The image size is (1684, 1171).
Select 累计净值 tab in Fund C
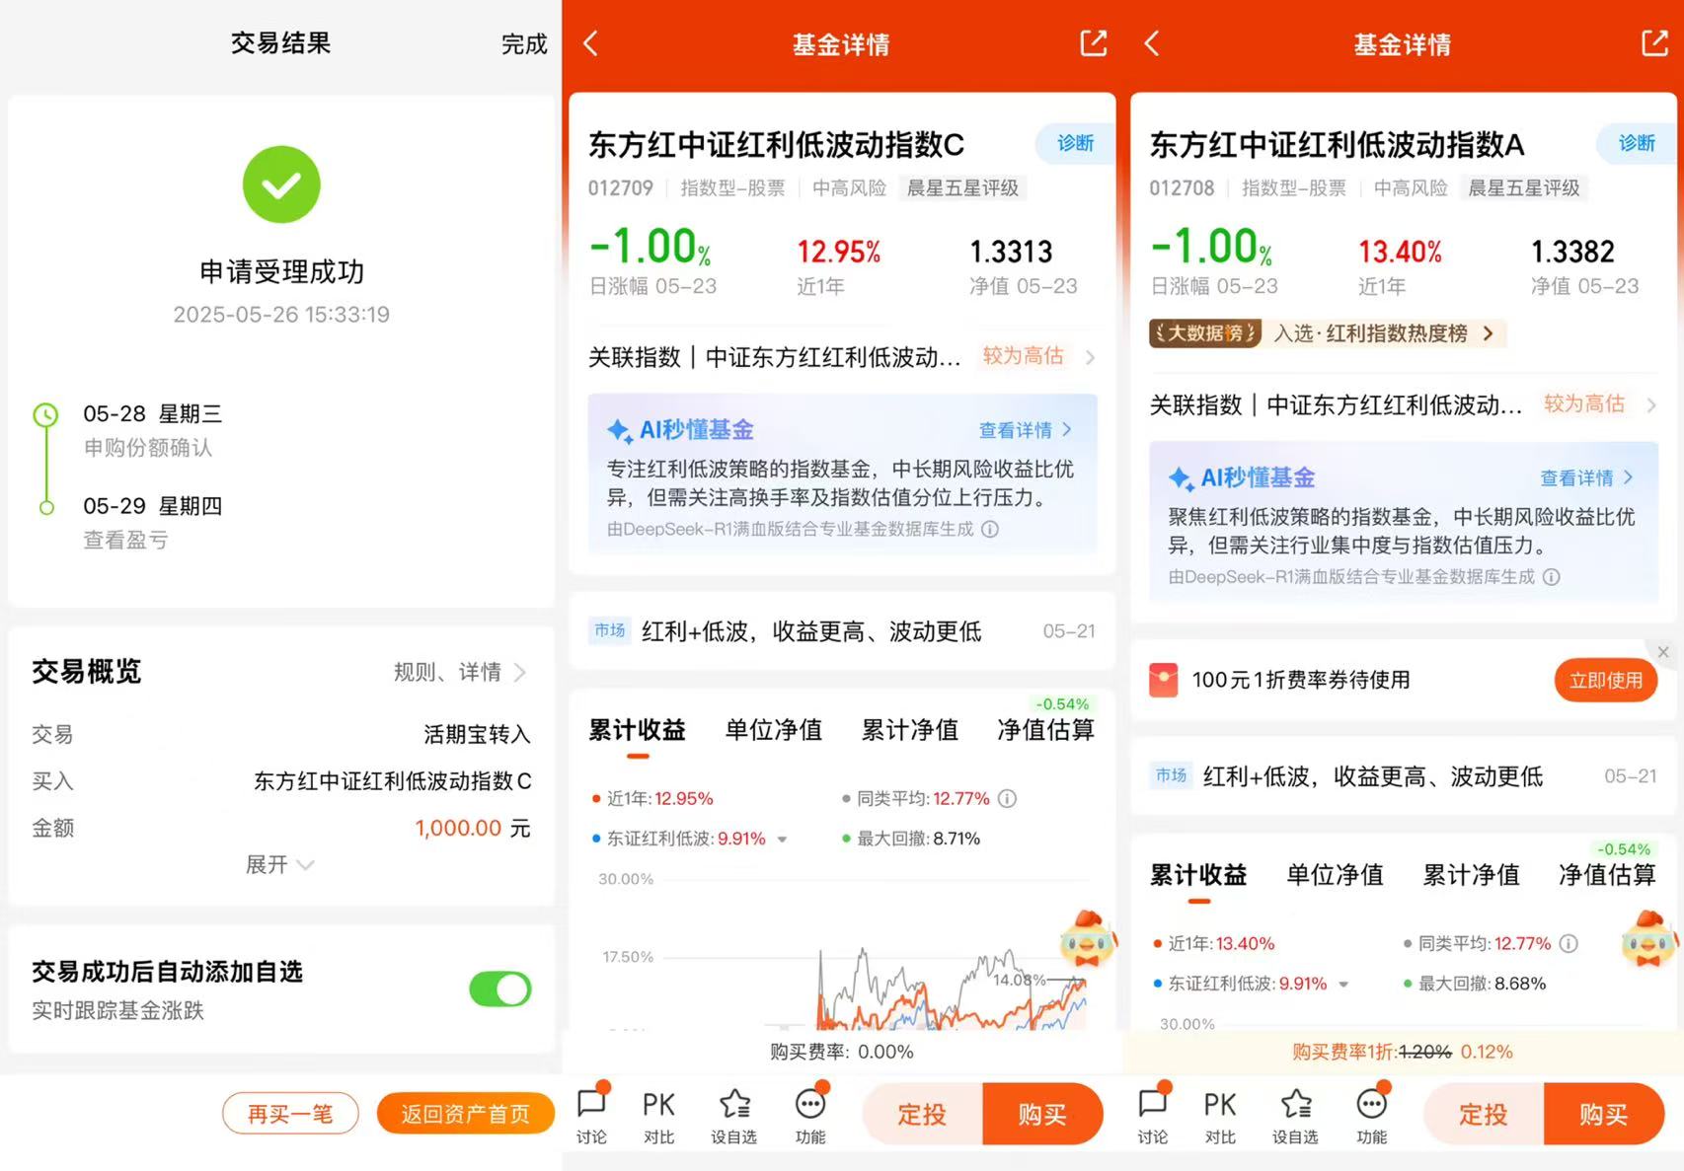[910, 730]
